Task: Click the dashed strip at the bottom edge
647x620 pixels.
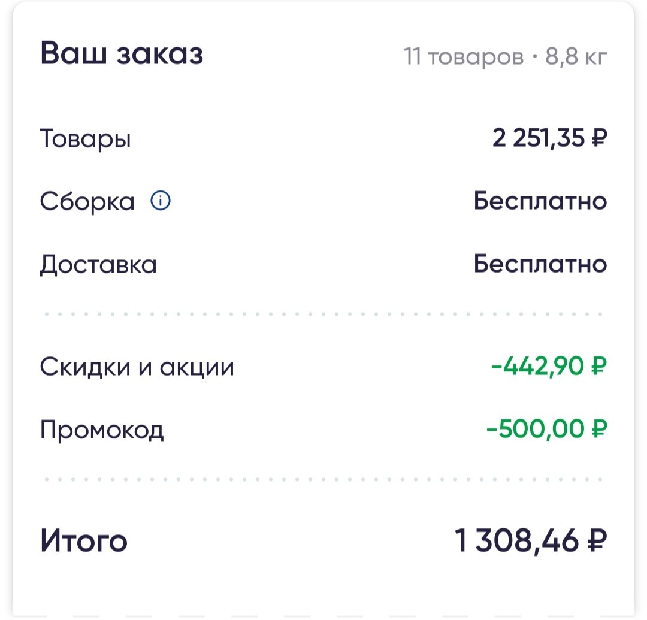Action: click(x=323, y=617)
